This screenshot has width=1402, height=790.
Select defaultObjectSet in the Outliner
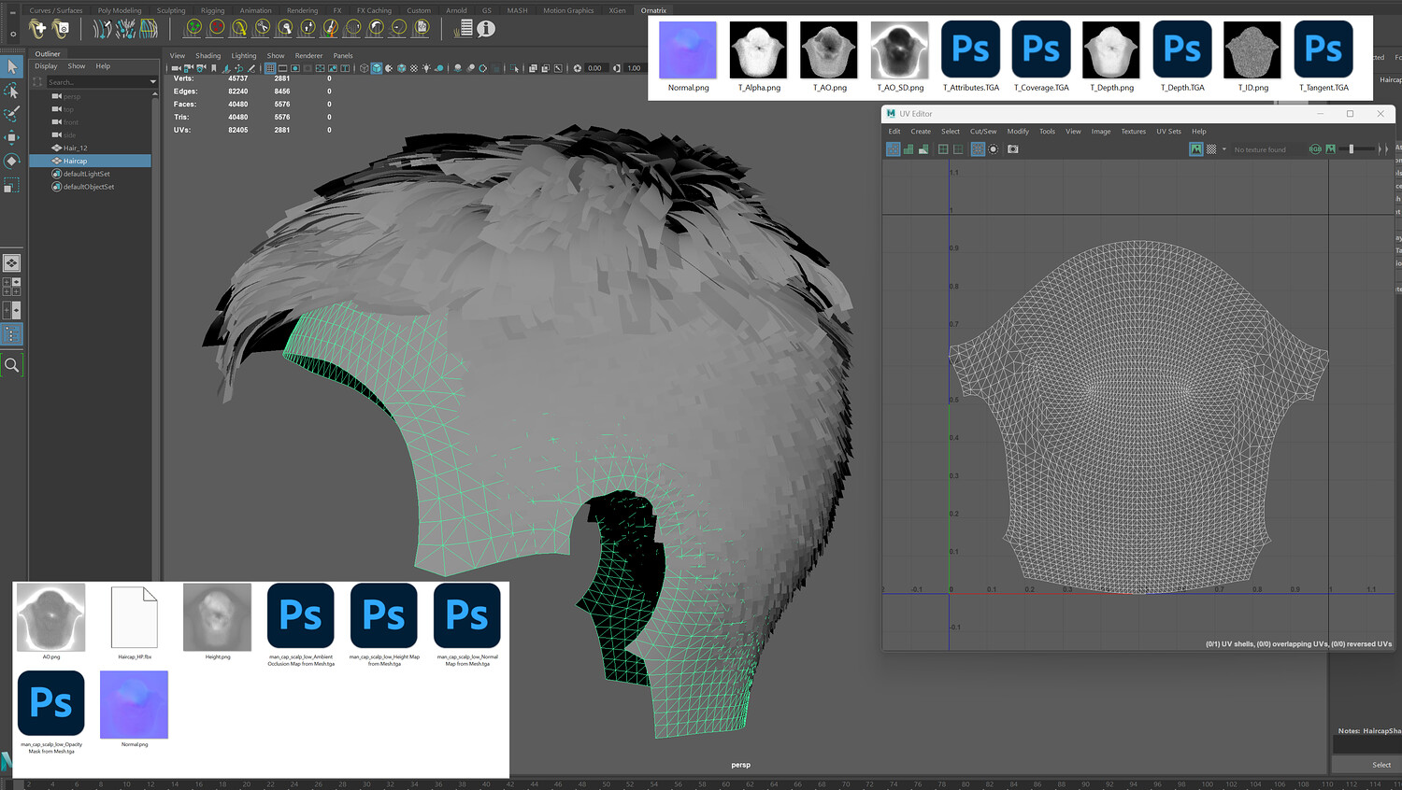coord(91,187)
